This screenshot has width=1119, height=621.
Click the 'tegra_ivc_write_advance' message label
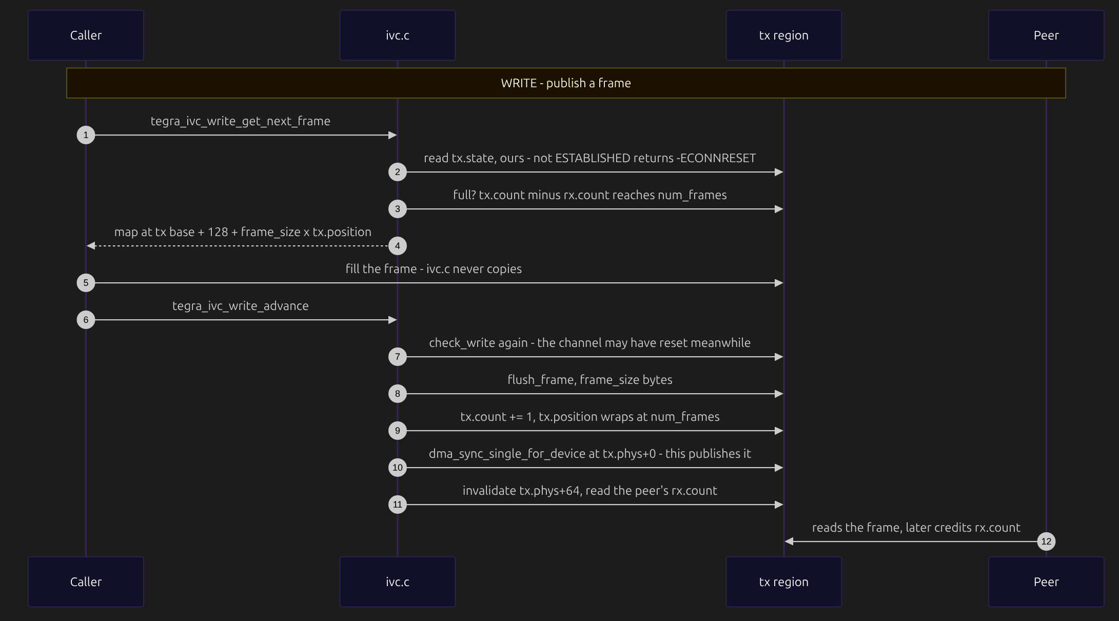coord(241,306)
